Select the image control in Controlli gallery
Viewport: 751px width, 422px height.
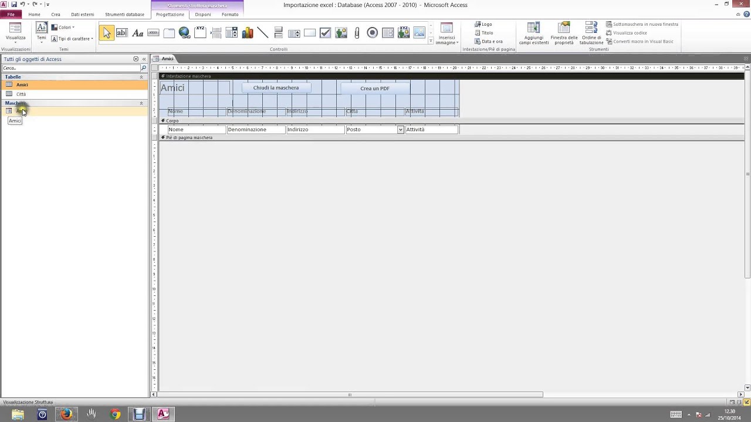pos(419,33)
